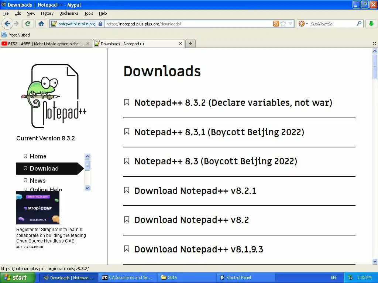The image size is (378, 283).
Task: Click the Most Visited bookmark icon
Action: (x=4, y=35)
